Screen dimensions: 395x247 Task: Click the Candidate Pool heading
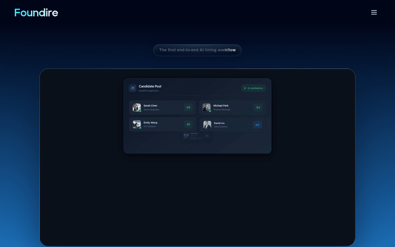click(x=150, y=86)
